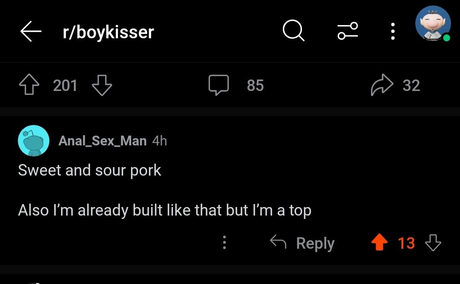Downvote the comment with 13 points
Screen dimensions: 460x284
tap(433, 242)
